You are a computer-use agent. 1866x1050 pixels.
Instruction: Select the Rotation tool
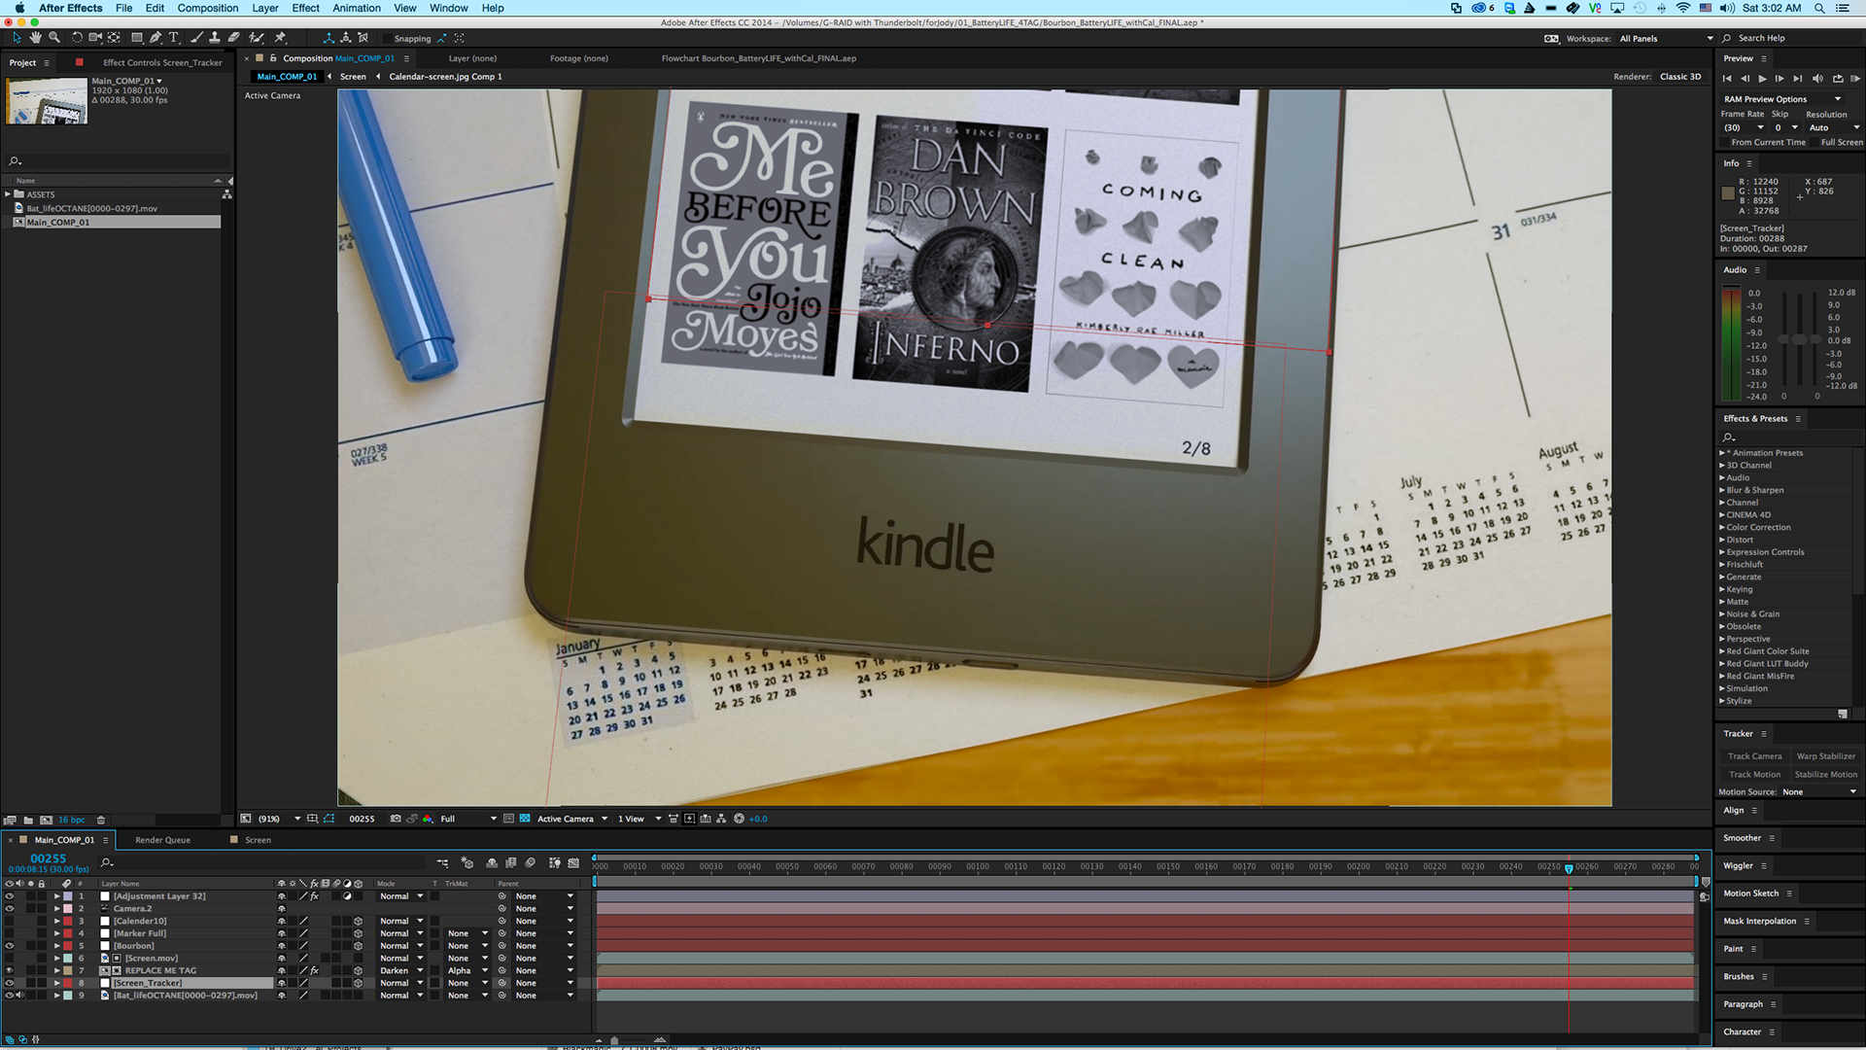point(77,38)
